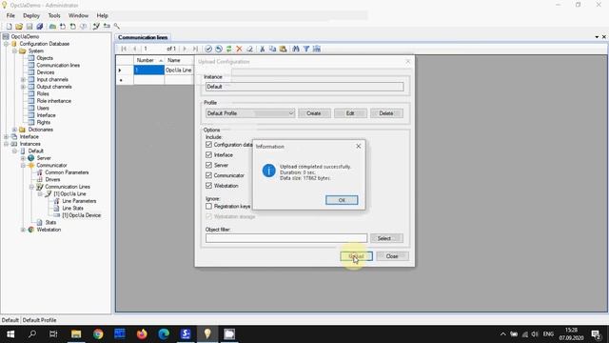Go to next record in table navigator
The height and width of the screenshot is (343, 609).
185,49
